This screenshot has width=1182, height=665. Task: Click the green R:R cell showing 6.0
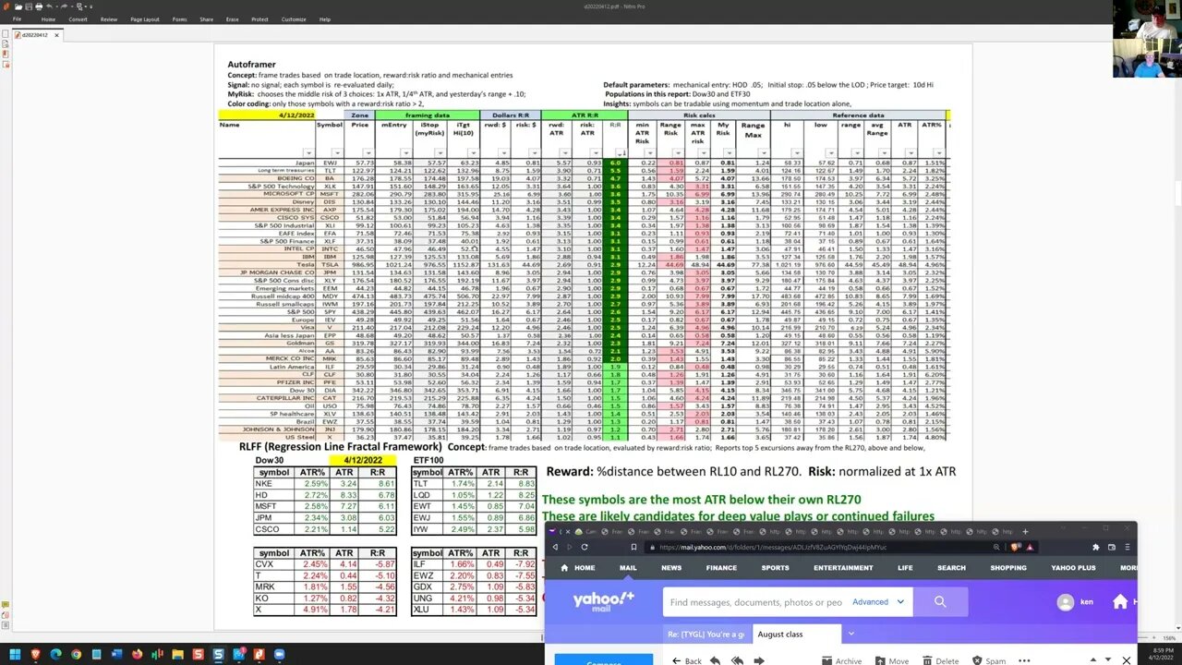[615, 163]
